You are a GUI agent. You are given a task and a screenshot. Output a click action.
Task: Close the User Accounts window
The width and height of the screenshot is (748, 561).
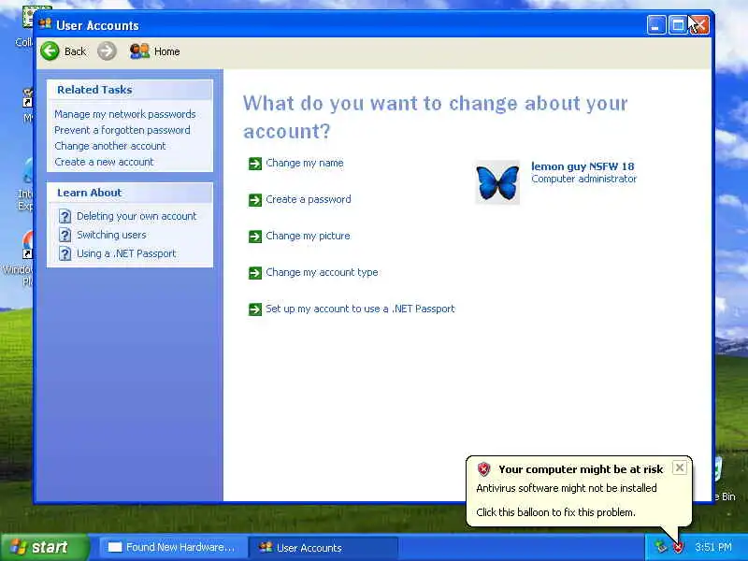pyautogui.click(x=699, y=25)
